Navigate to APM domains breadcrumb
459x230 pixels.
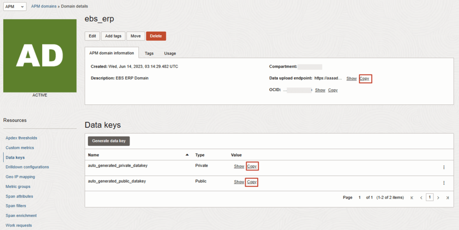44,6
